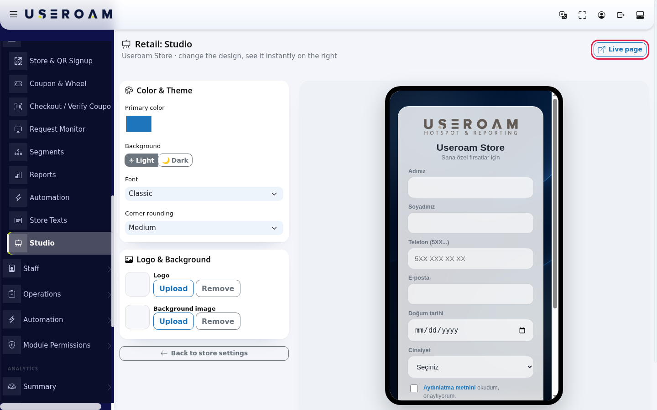Screen dimensions: 657x410
Task: Switch background to Dark mode
Action: [x=176, y=160]
